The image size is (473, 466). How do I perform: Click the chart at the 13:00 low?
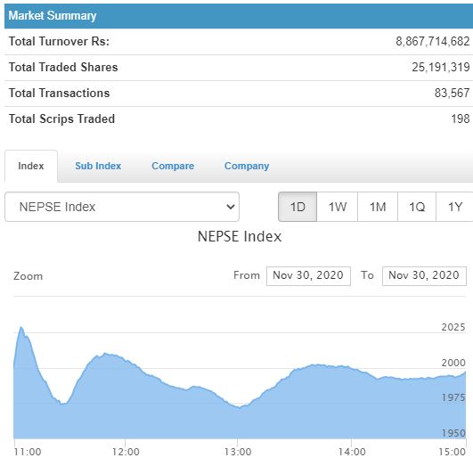[240, 407]
